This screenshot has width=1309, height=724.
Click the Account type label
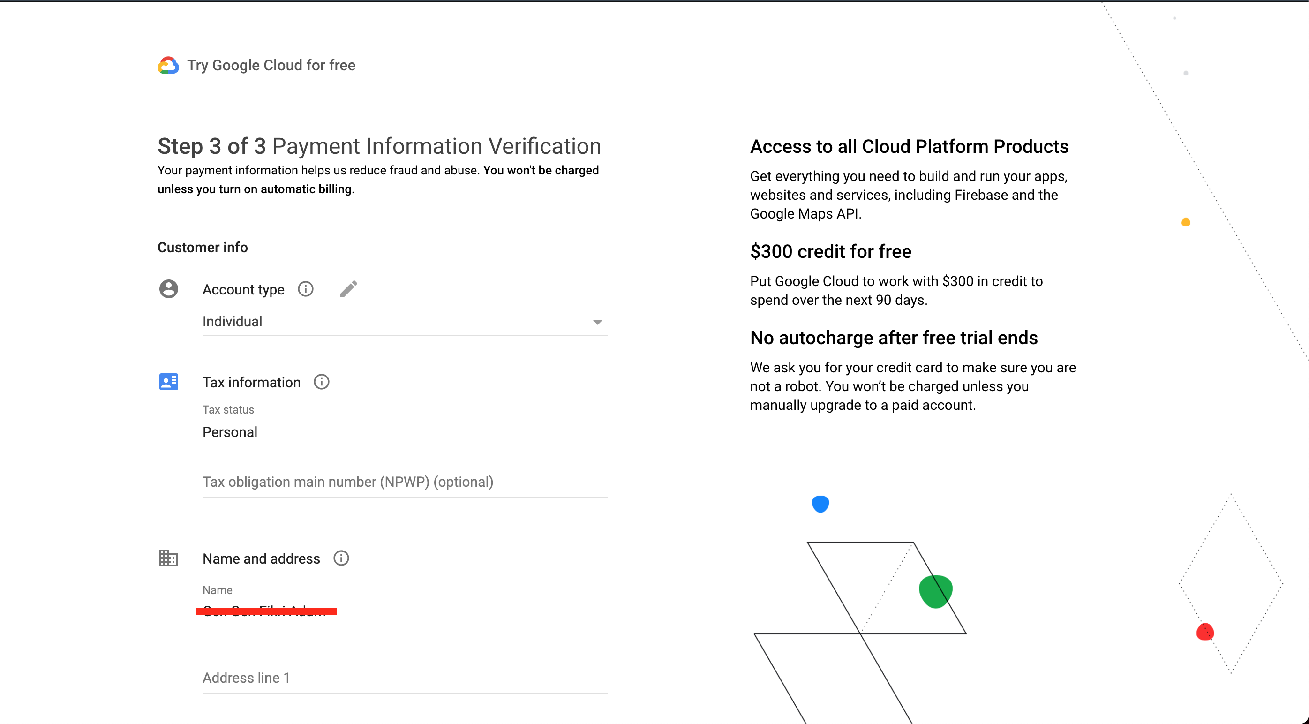[x=243, y=289]
